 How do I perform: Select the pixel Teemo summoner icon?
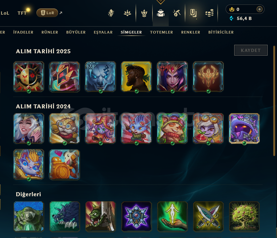(172, 129)
